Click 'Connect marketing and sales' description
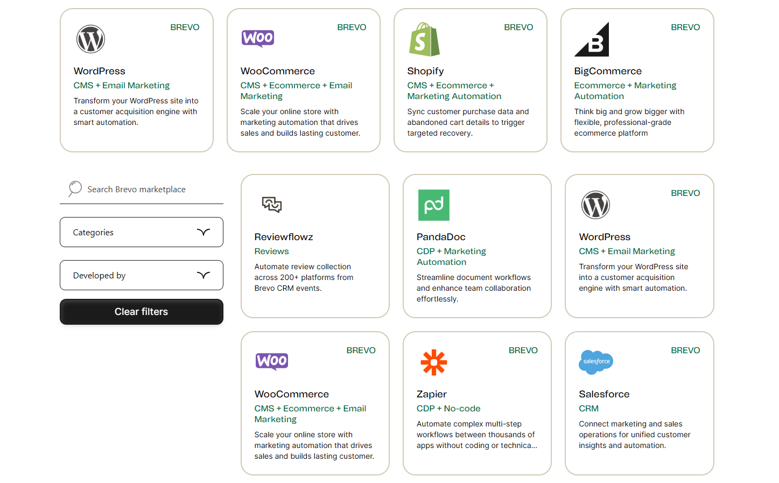The image size is (779, 483). click(635, 435)
